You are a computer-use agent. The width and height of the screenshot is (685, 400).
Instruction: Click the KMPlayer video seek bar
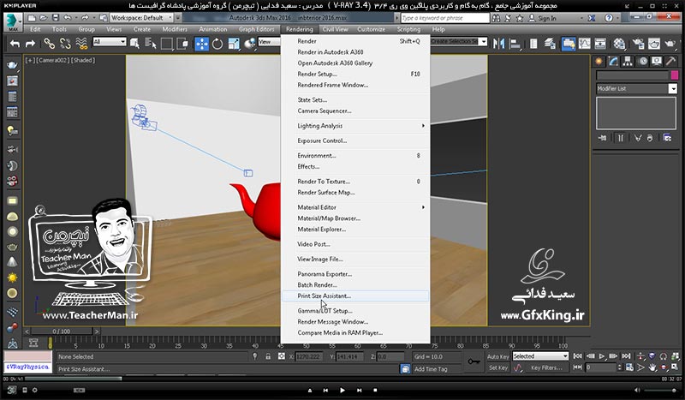(x=342, y=379)
